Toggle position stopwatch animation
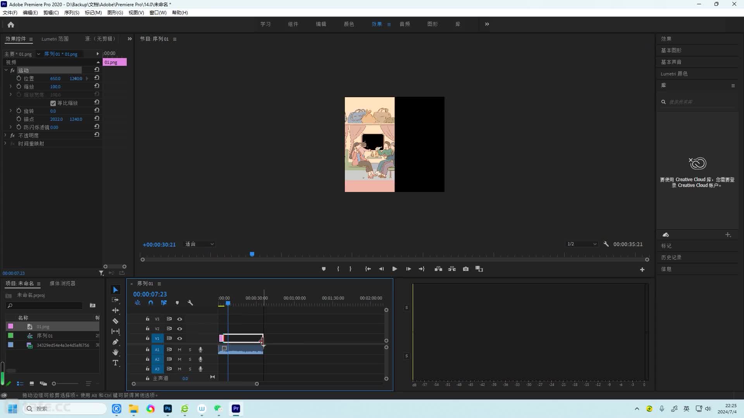Viewport: 744px width, 418px height. (x=19, y=78)
